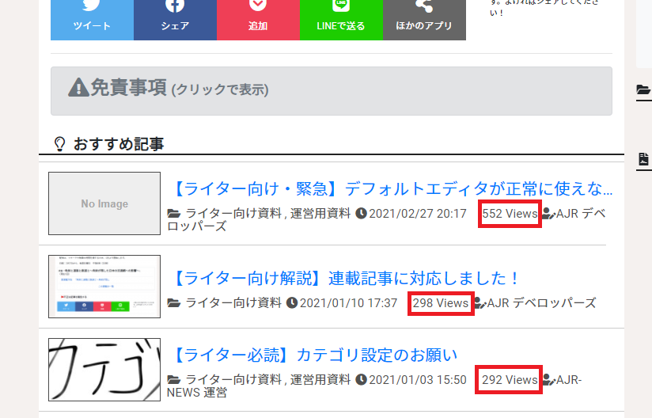Open ライター向け資料 category under the 連載記事 article

tap(233, 303)
